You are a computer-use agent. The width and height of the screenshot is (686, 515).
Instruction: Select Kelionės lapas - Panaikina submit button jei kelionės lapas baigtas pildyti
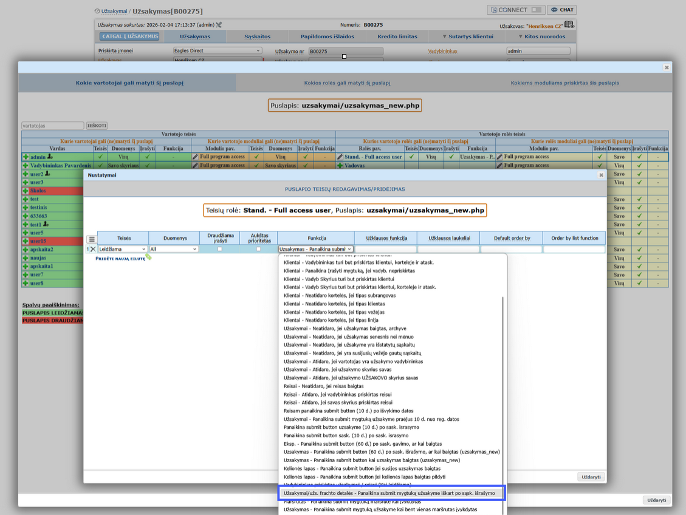click(x=365, y=477)
